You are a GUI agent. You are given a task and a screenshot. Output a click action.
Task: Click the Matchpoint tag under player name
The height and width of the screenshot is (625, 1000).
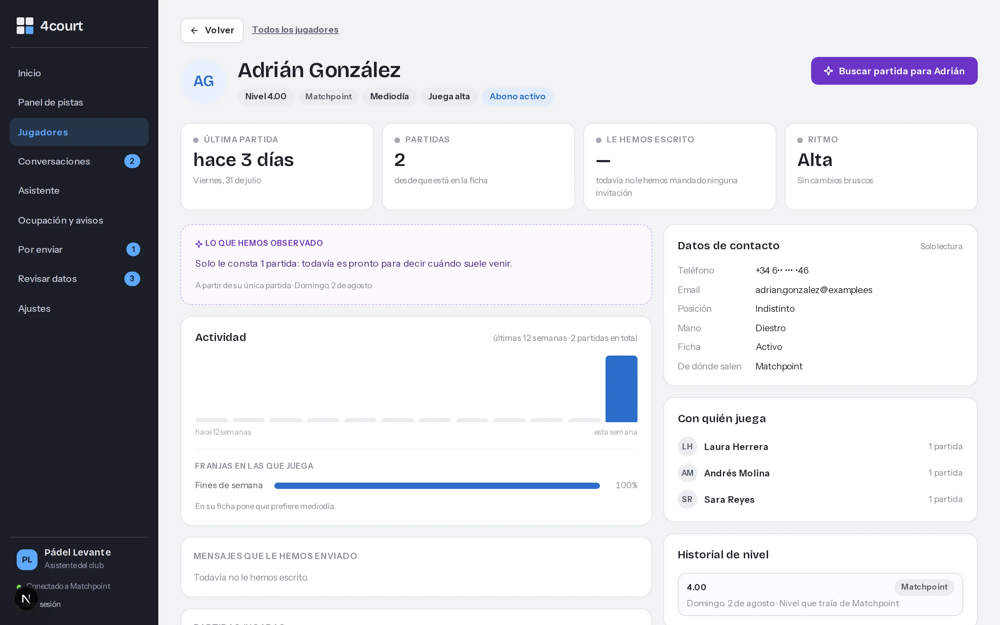[328, 96]
